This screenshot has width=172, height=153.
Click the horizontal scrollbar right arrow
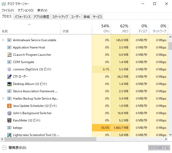tap(166, 139)
